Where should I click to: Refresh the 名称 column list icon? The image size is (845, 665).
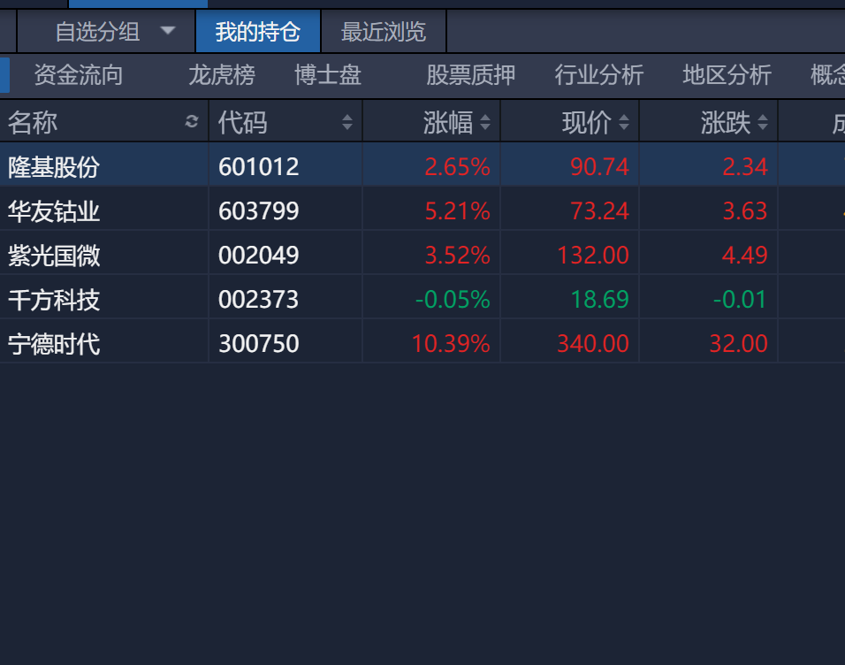(191, 121)
